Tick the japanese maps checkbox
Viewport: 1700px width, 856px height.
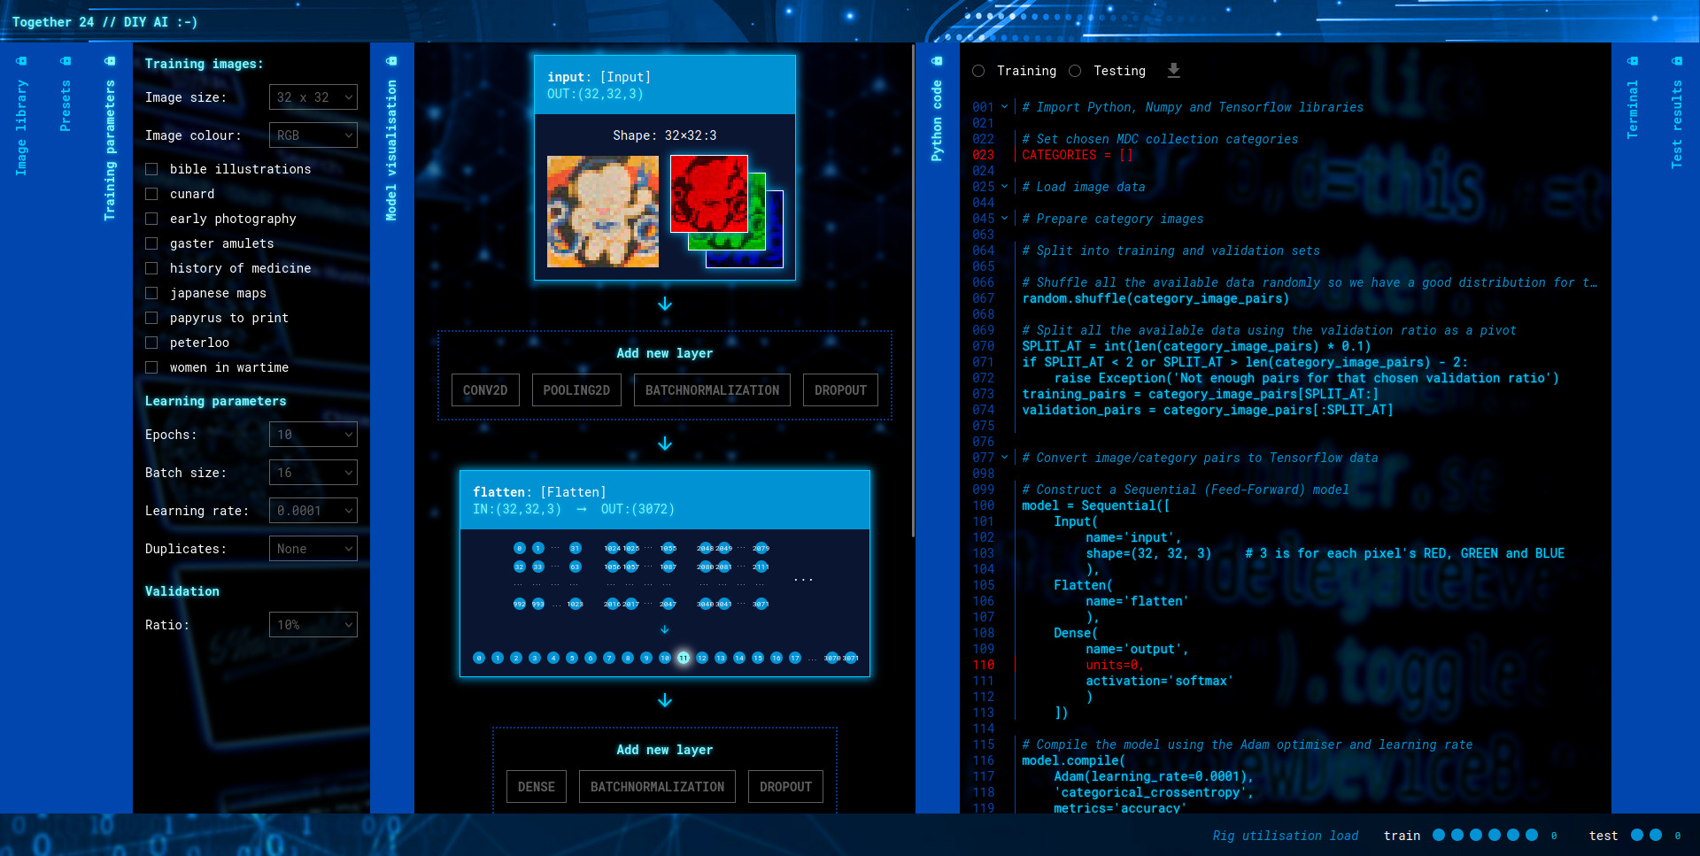(x=151, y=293)
